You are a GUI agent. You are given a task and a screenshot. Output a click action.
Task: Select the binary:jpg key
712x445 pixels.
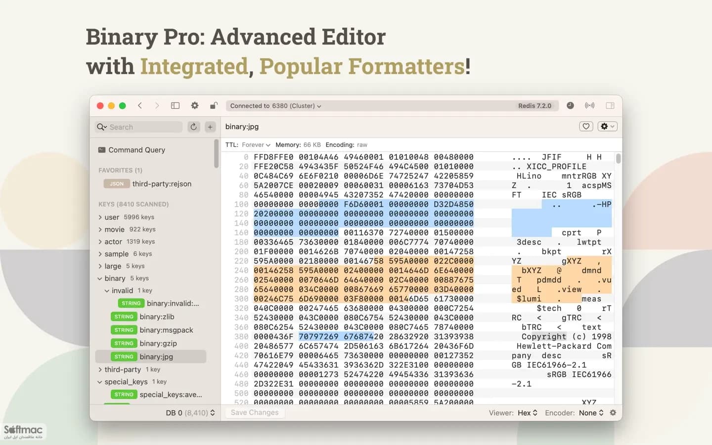click(151, 356)
